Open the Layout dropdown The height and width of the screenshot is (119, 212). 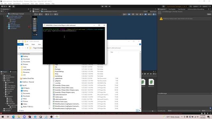coord(206,6)
